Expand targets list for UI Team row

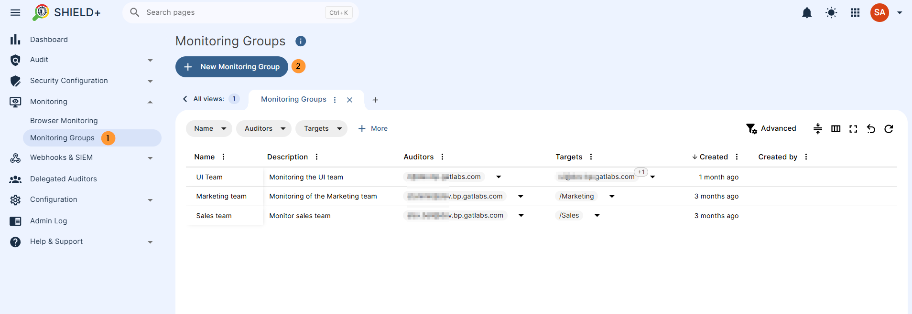652,177
